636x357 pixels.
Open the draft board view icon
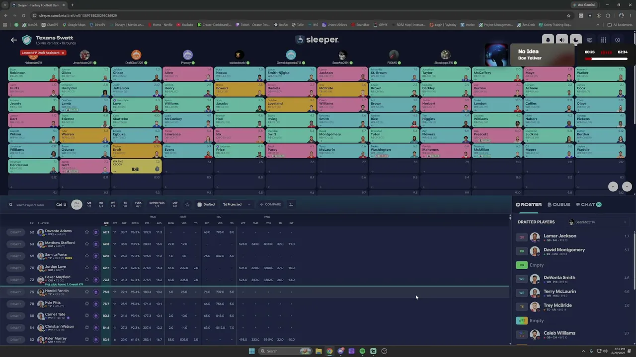(x=590, y=40)
